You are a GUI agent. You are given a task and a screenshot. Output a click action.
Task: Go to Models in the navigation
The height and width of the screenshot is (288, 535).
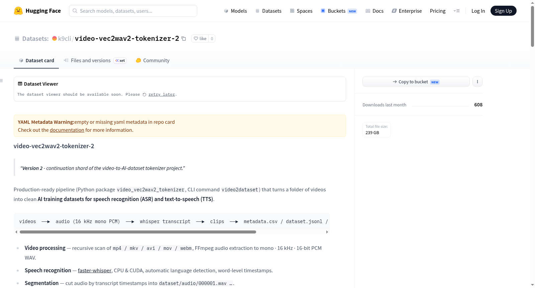coord(235,11)
